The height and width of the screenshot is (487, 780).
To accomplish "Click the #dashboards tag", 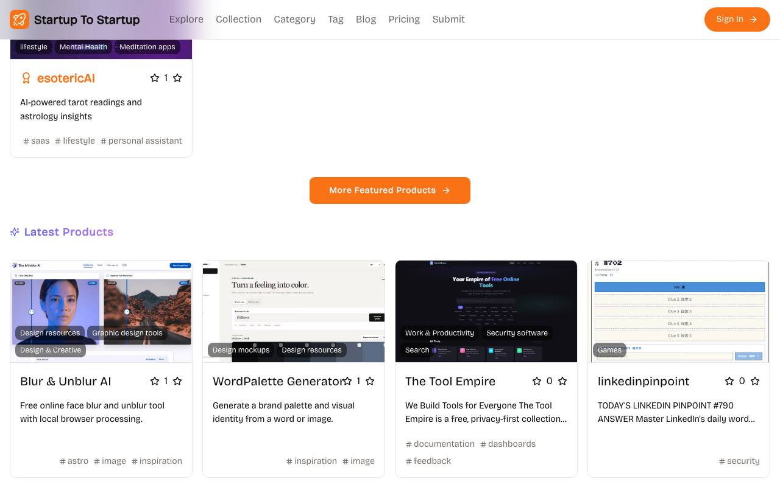I will (508, 444).
